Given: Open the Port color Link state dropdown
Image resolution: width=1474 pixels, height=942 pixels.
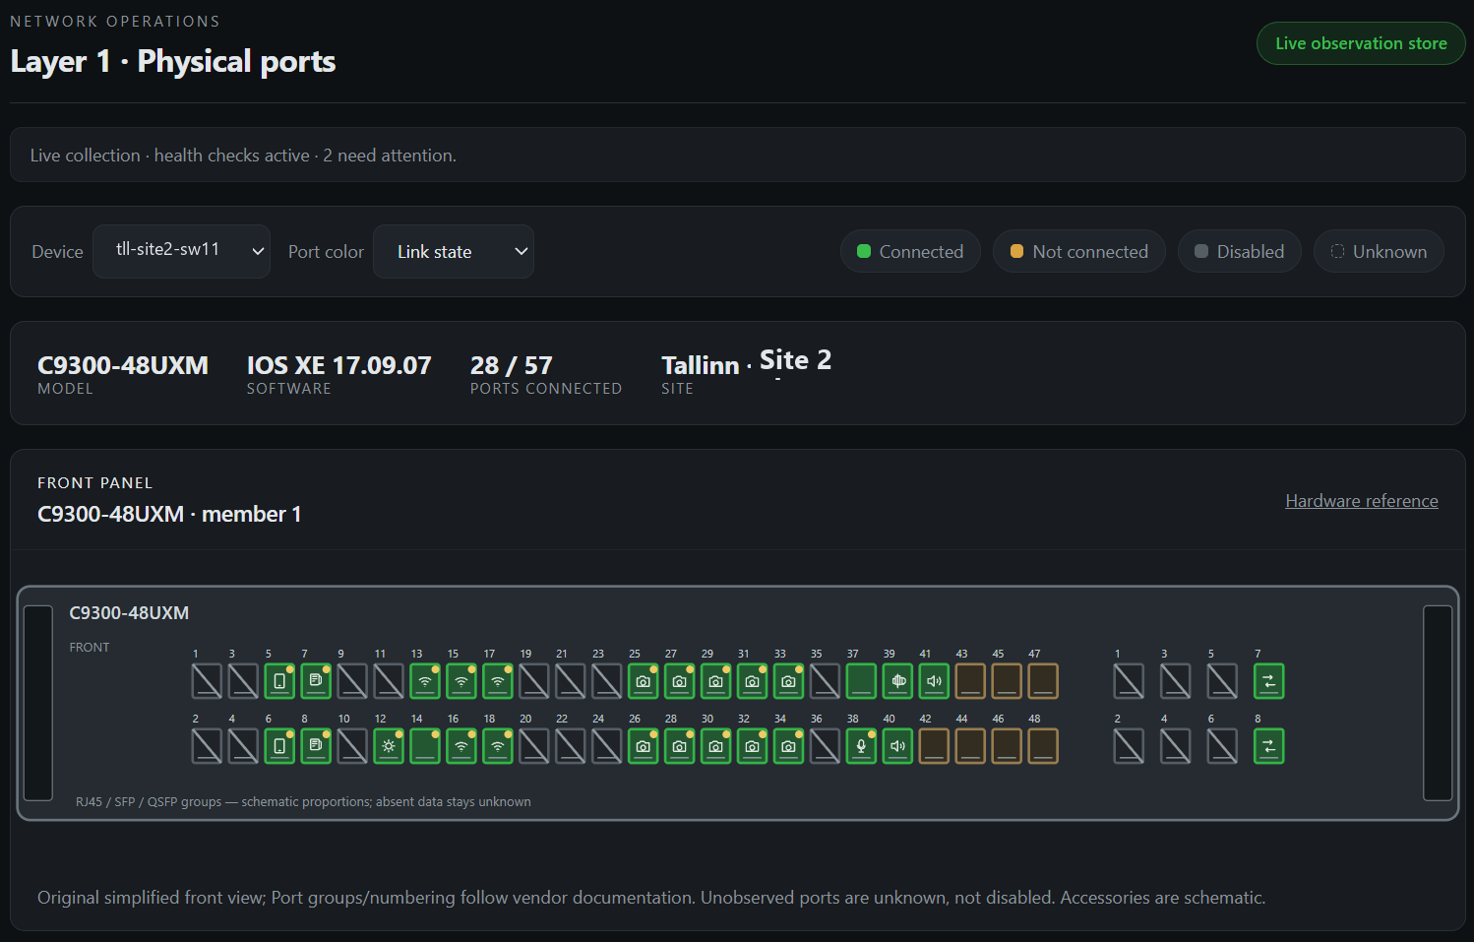Looking at the screenshot, I should [454, 251].
